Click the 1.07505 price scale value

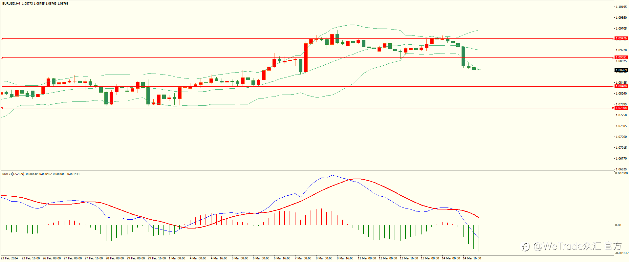coord(621,126)
